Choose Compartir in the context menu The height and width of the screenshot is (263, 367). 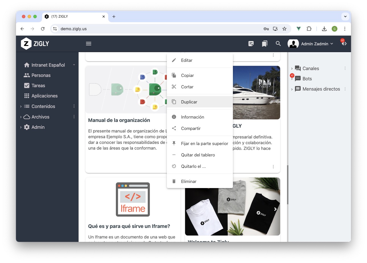(x=200, y=129)
